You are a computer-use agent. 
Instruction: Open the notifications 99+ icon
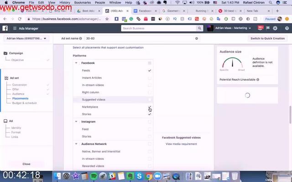pos(261,28)
